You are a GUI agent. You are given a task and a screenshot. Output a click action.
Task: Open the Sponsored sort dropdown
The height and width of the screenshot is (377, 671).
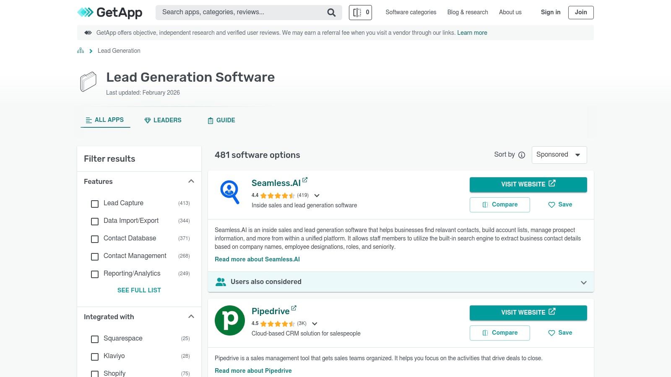(559, 155)
